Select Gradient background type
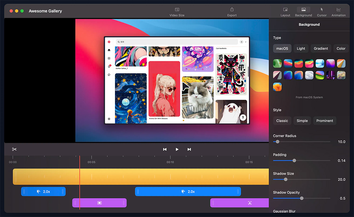 tap(321, 48)
